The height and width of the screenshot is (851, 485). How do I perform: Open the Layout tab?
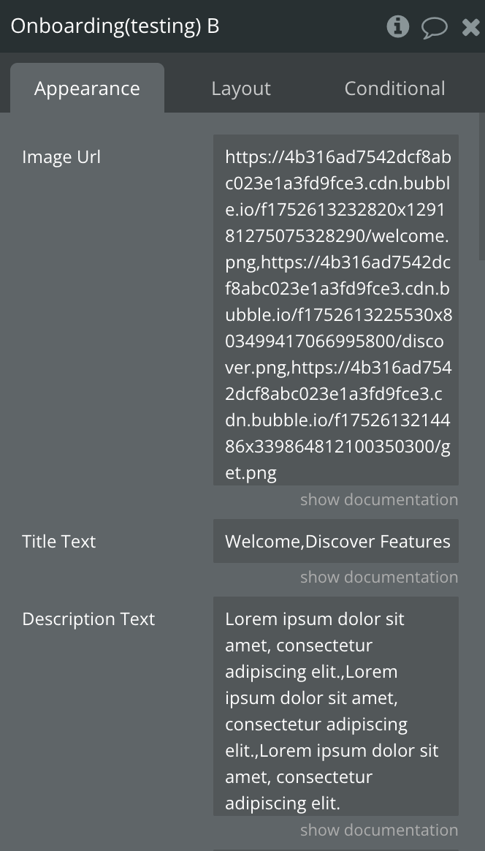[241, 88]
